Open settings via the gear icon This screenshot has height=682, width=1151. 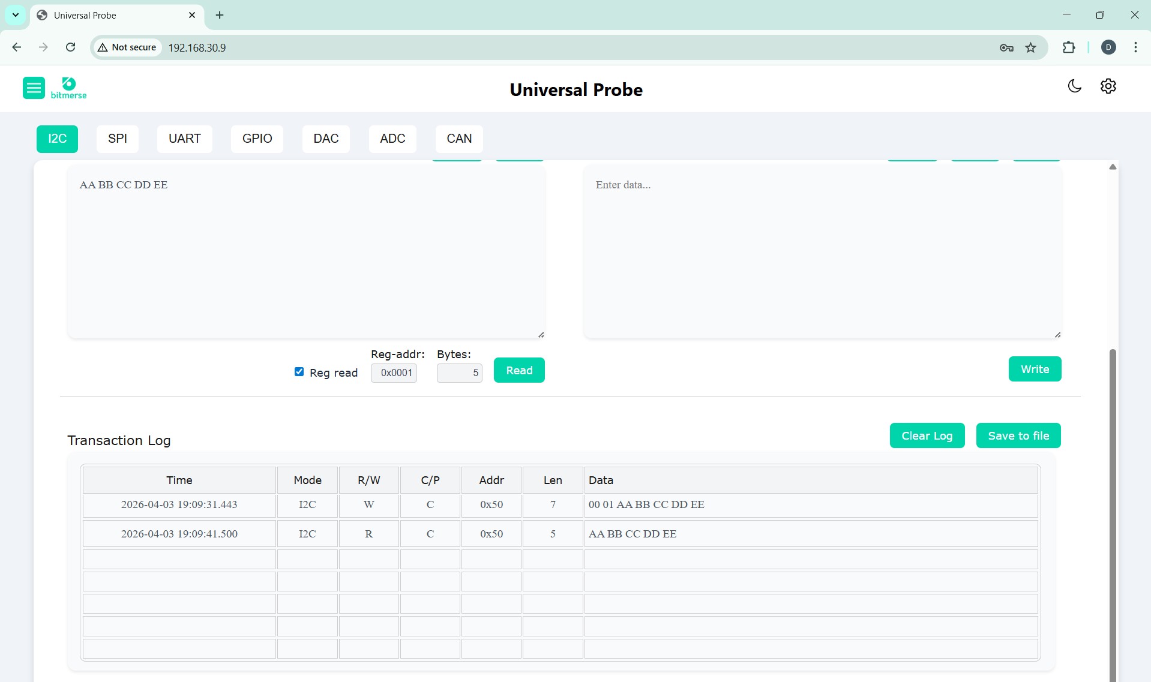(x=1108, y=86)
